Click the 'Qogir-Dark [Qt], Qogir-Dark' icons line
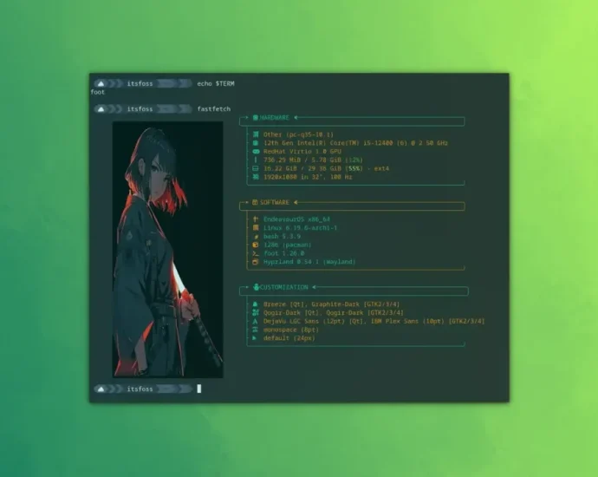 coord(334,312)
